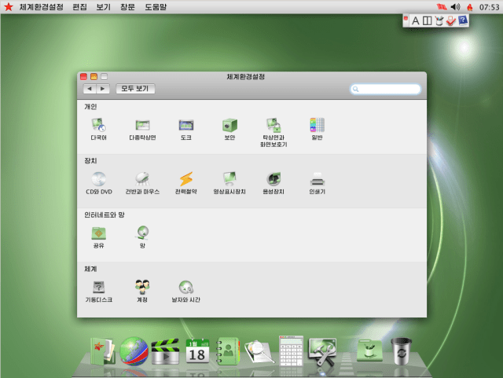This screenshot has width=503, height=378.
Task: Launch the calculator from the dock
Action: point(291,350)
